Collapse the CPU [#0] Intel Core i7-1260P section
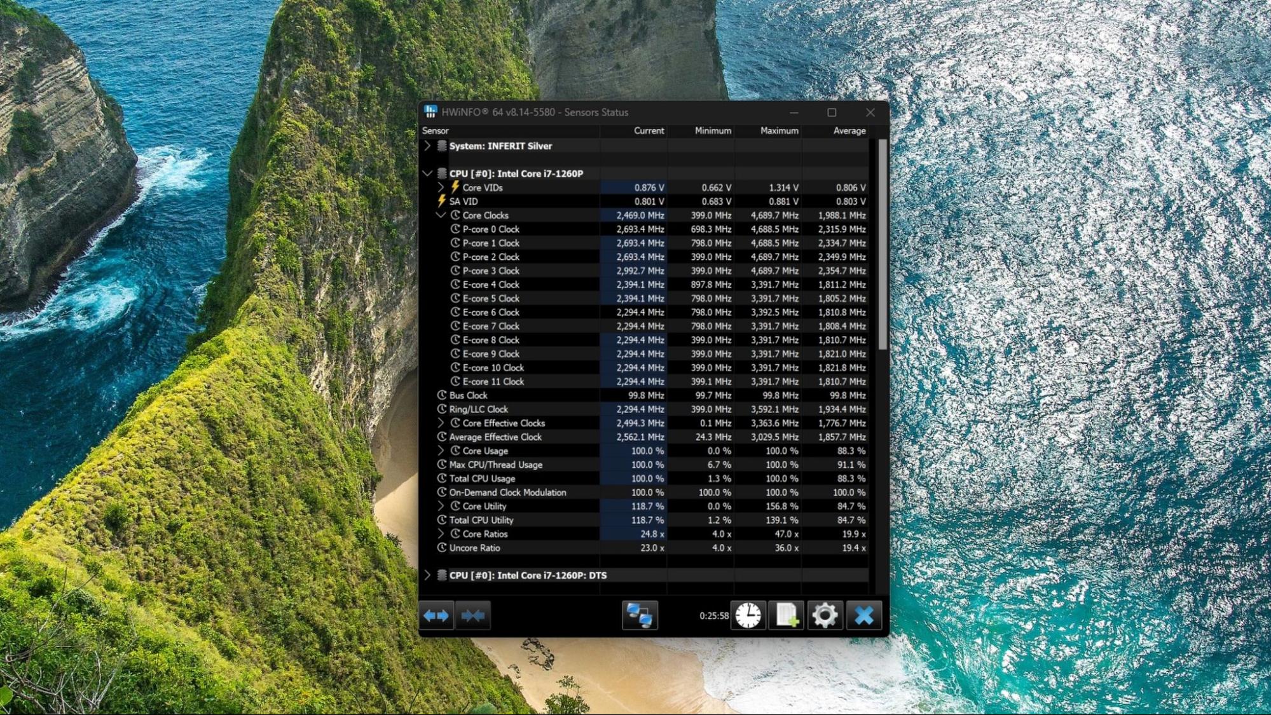Screen dimensions: 1271x715 click(427, 174)
